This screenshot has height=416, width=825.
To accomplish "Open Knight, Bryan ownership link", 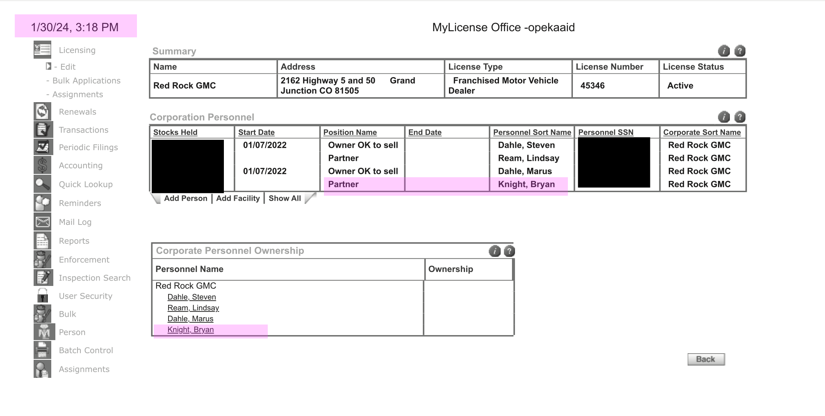I will (x=190, y=330).
